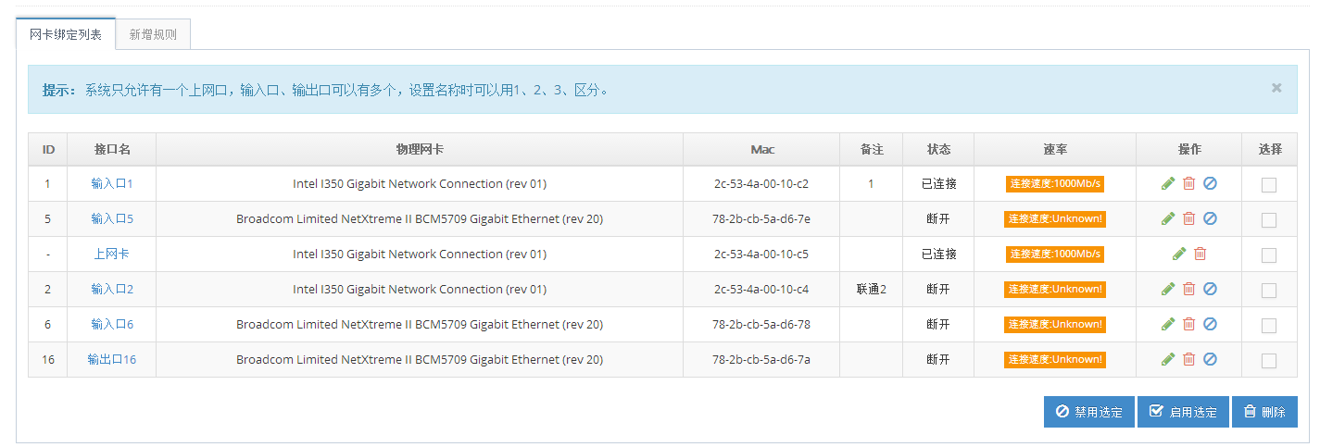Viewport: 1320px width, 447px height.
Task: Click the pencil icon for 上网卡
Action: point(1179,254)
